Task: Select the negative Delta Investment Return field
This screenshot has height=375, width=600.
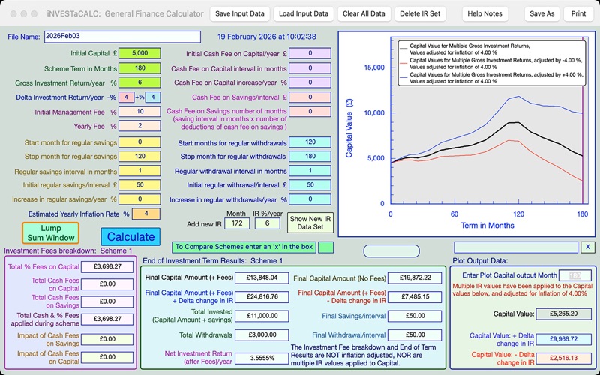Action: click(x=126, y=97)
